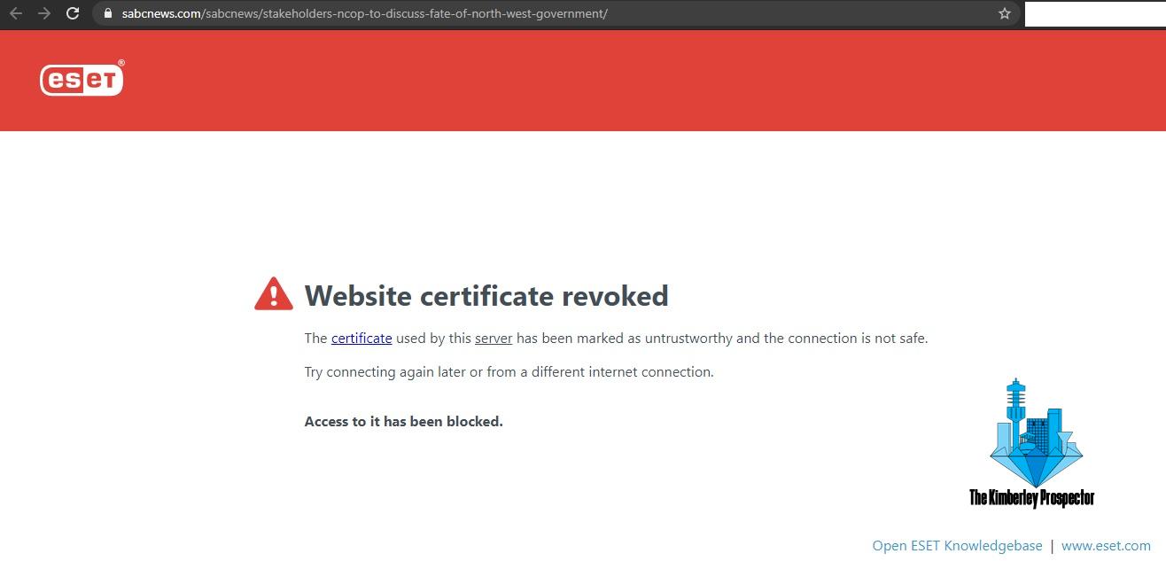Click the blue diamond city logo
This screenshot has height=561, width=1166.
pyautogui.click(x=1035, y=434)
